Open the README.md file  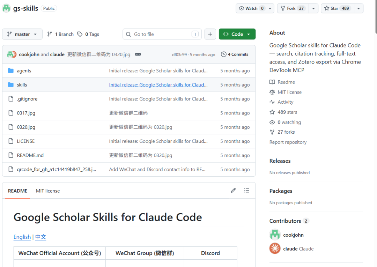30,155
